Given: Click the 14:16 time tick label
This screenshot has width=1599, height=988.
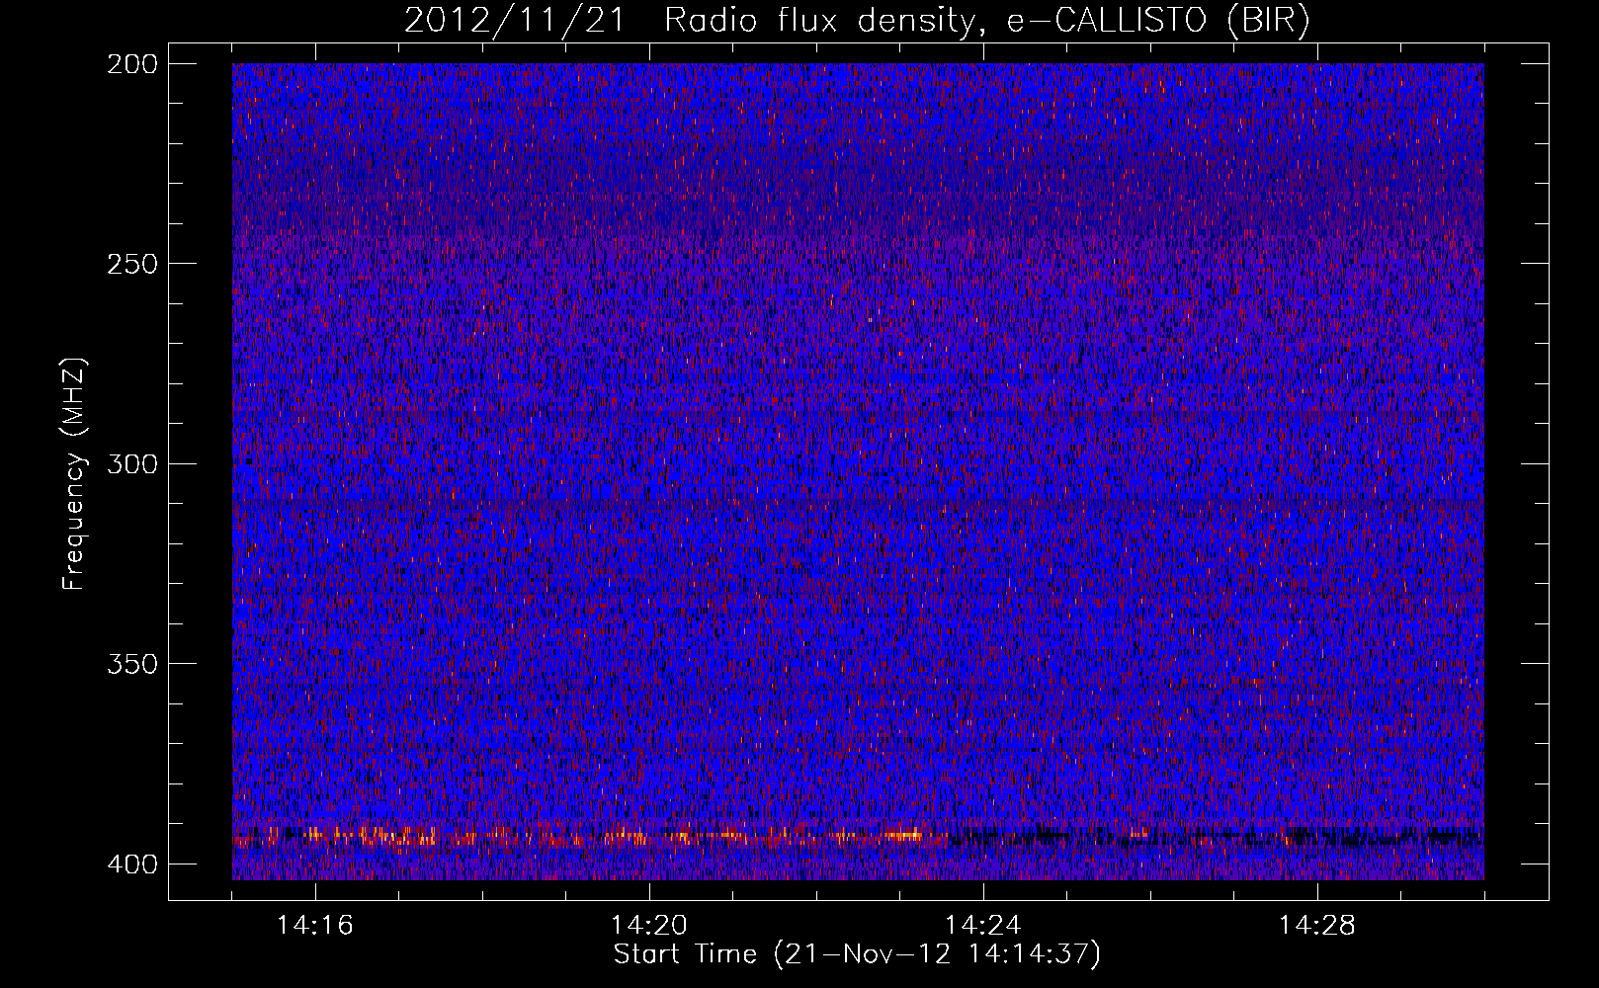Looking at the screenshot, I should click(x=315, y=926).
